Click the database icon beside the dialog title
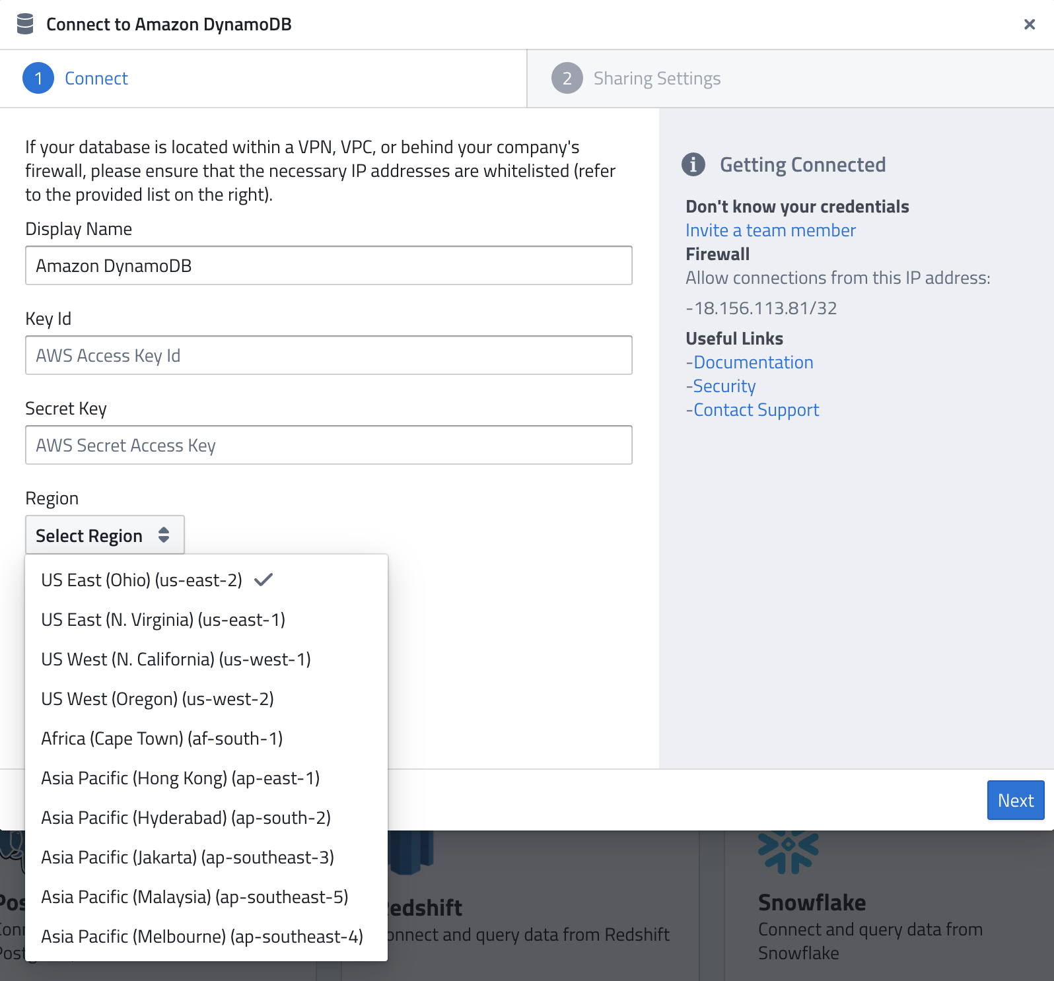This screenshot has width=1054, height=981. (25, 24)
